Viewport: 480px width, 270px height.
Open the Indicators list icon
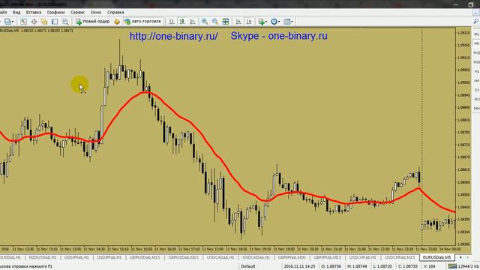point(261,22)
